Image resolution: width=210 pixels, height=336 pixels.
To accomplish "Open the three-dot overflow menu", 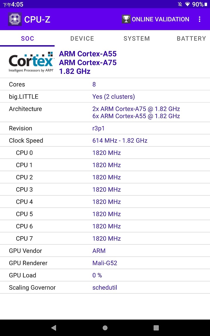I will [x=199, y=19].
